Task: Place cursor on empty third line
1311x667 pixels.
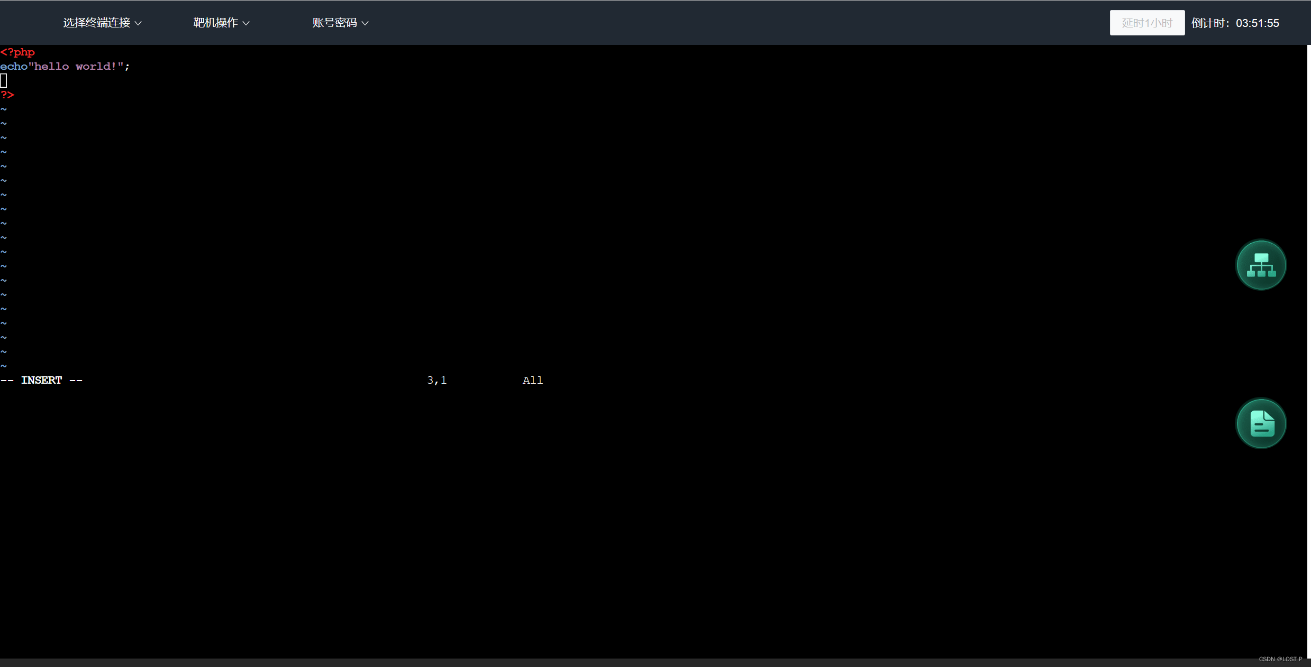Action: (4, 81)
